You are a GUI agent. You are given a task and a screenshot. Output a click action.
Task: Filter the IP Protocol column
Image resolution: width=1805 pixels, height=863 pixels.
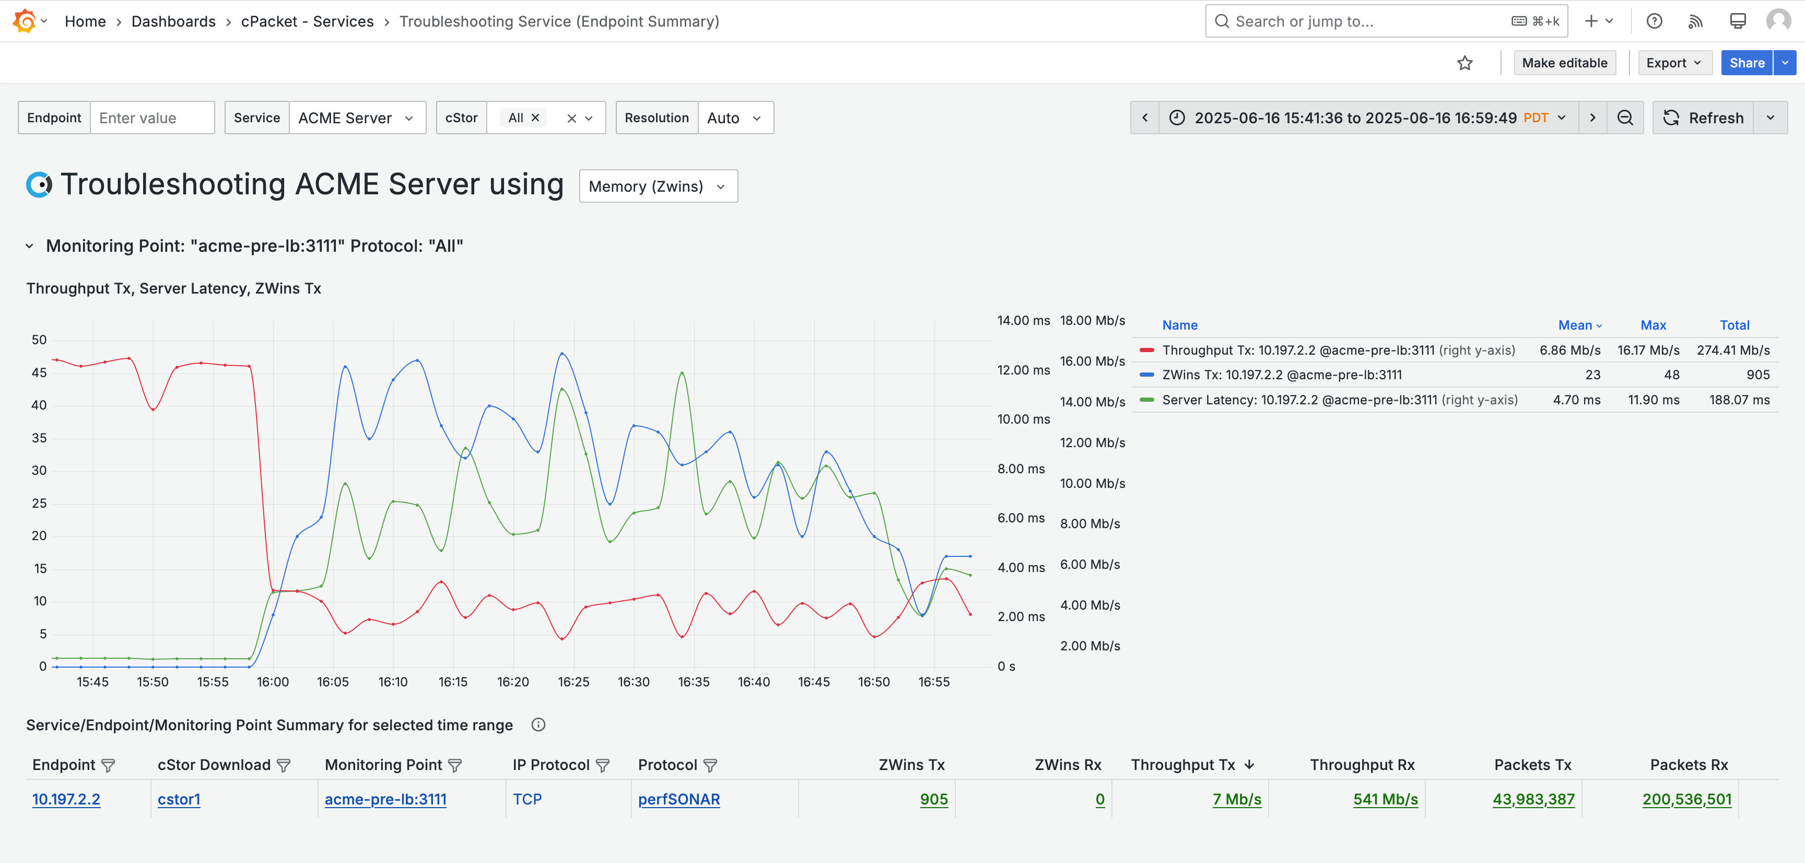click(x=602, y=765)
